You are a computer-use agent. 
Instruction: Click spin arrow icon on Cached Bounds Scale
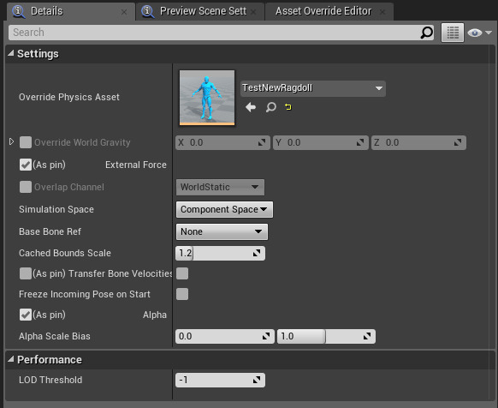coord(257,253)
